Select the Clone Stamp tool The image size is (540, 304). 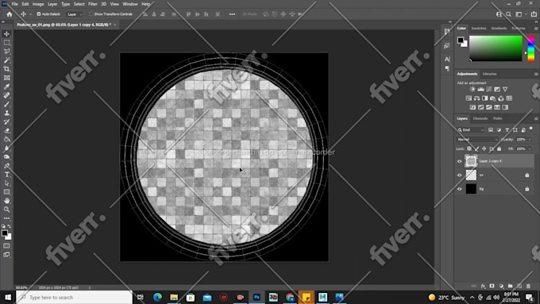[x=6, y=113]
